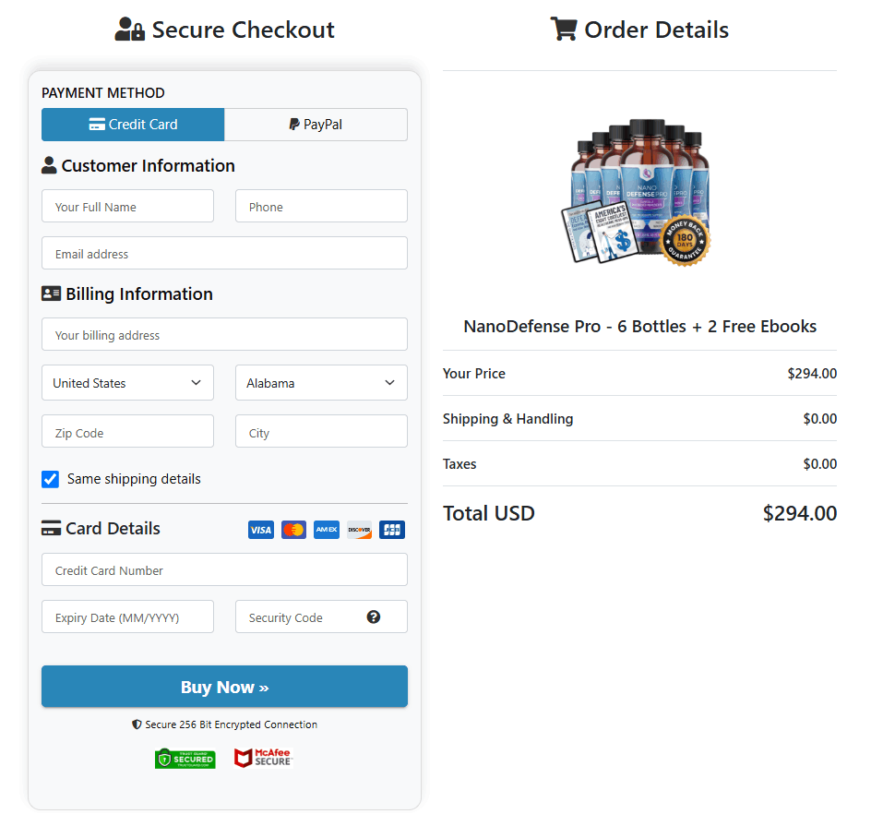Open the United States country dropdown
The height and width of the screenshot is (826, 871).
point(127,382)
